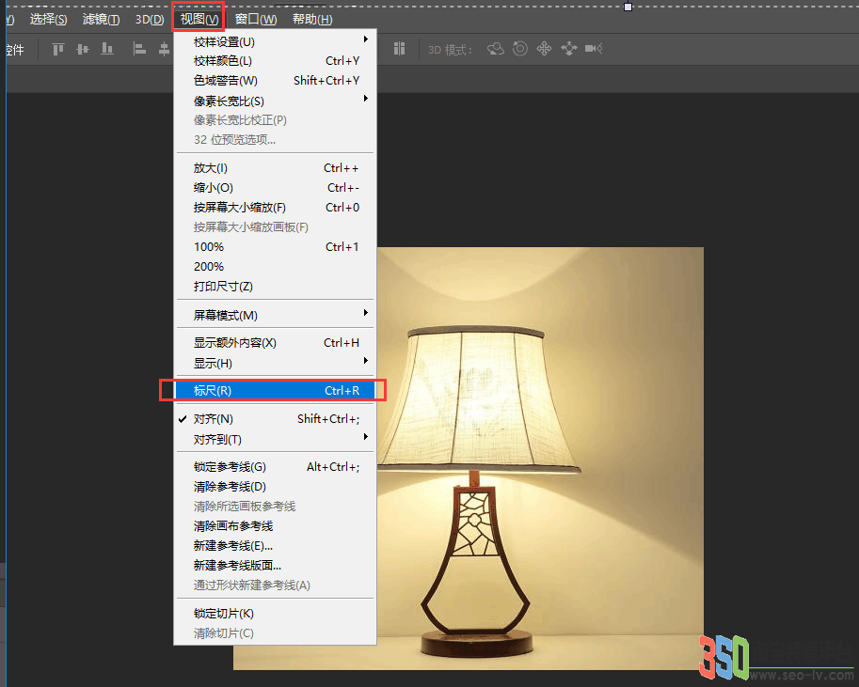Expand the 屏幕模式(M) submenu
This screenshot has width=859, height=687.
point(275,316)
